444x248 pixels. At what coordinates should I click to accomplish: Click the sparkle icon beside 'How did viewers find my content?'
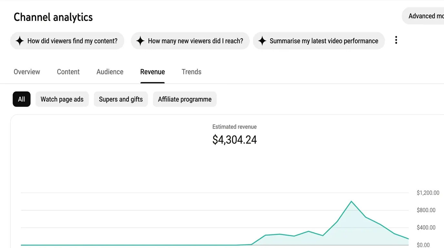point(20,41)
